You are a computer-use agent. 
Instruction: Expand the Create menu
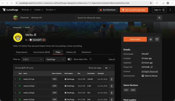[39, 10]
